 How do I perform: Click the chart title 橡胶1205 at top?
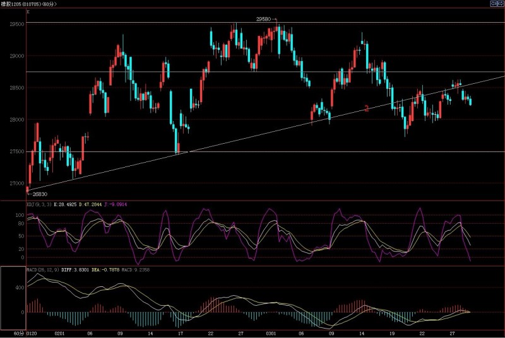click(x=13, y=4)
